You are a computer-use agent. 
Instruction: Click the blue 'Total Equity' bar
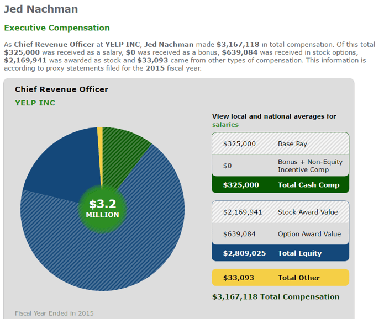(x=281, y=253)
